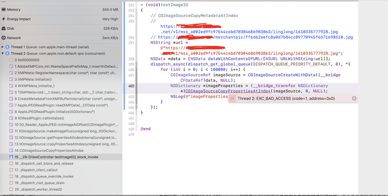Click the icon left of the EXC_BAD_ACCESS message
This screenshot has height=196, width=388.
click(x=232, y=99)
